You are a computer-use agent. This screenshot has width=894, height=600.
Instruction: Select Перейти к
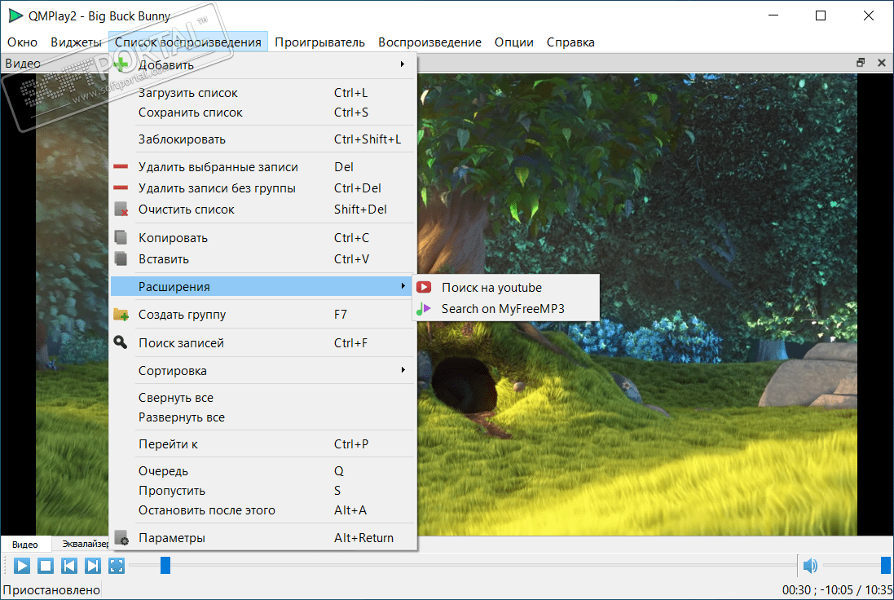point(262,443)
